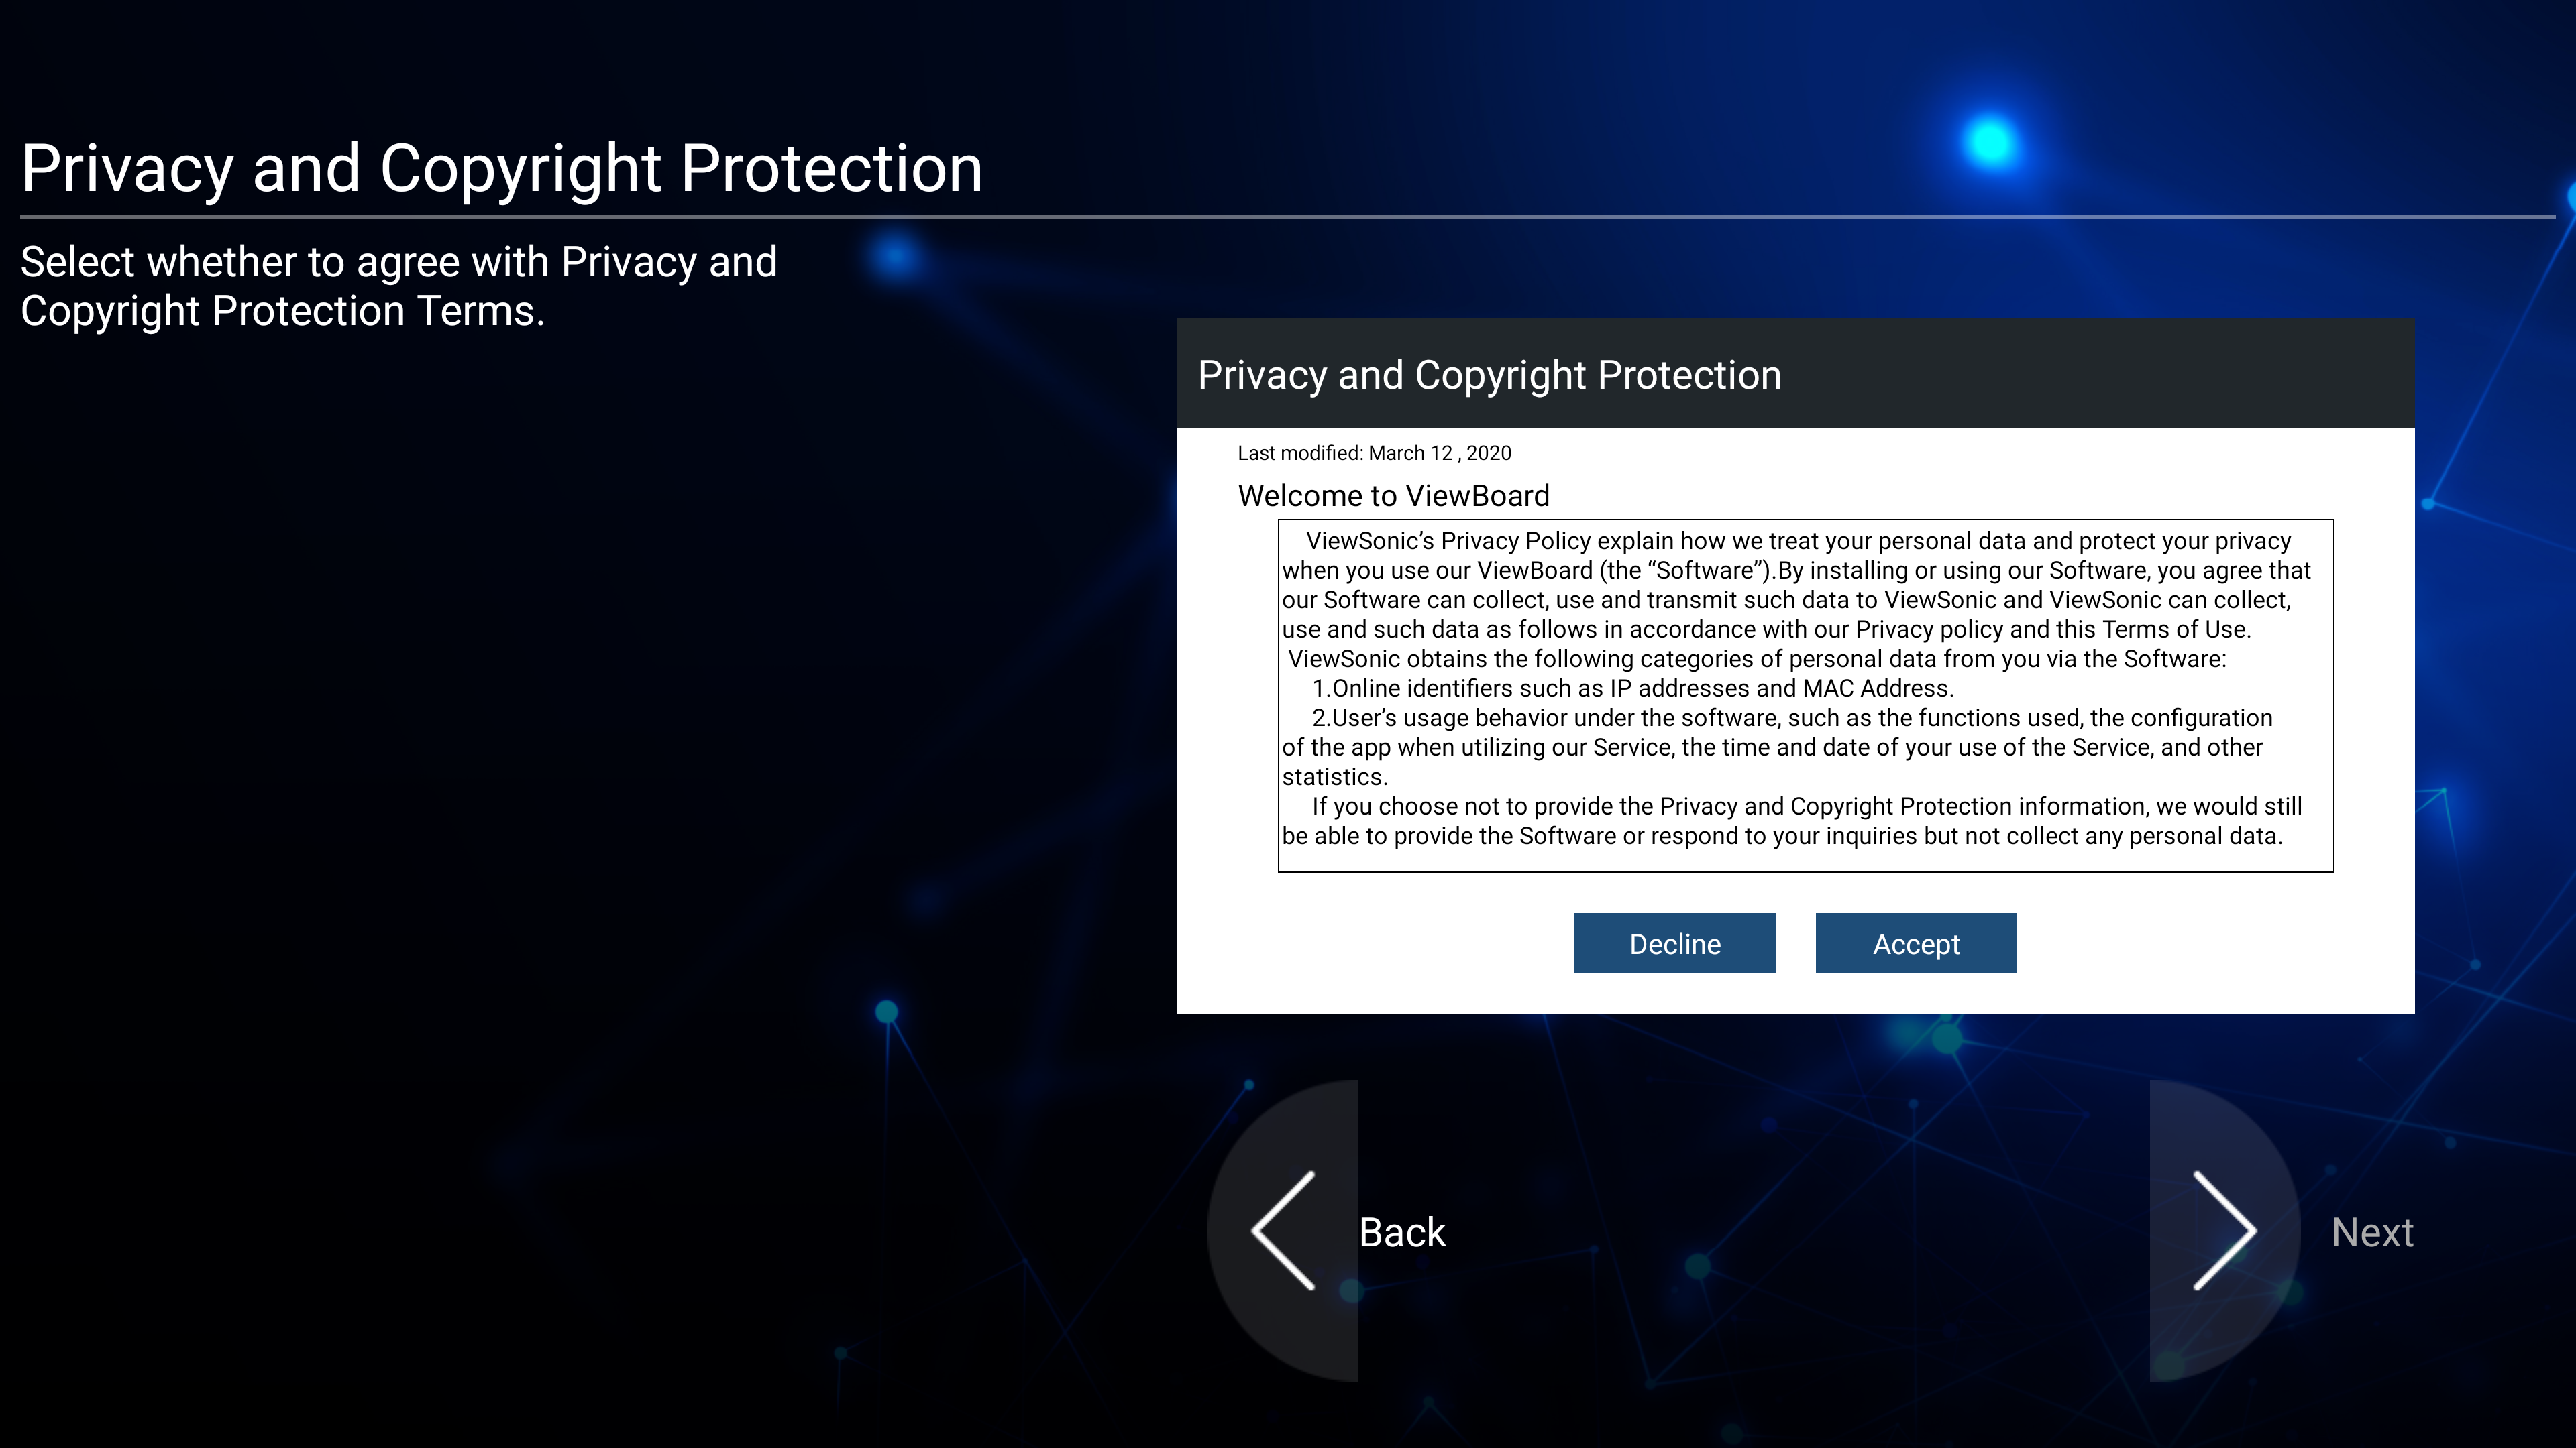Click the word "statistics." in the policy box
The image size is (2576, 1448).
pos(1334,776)
